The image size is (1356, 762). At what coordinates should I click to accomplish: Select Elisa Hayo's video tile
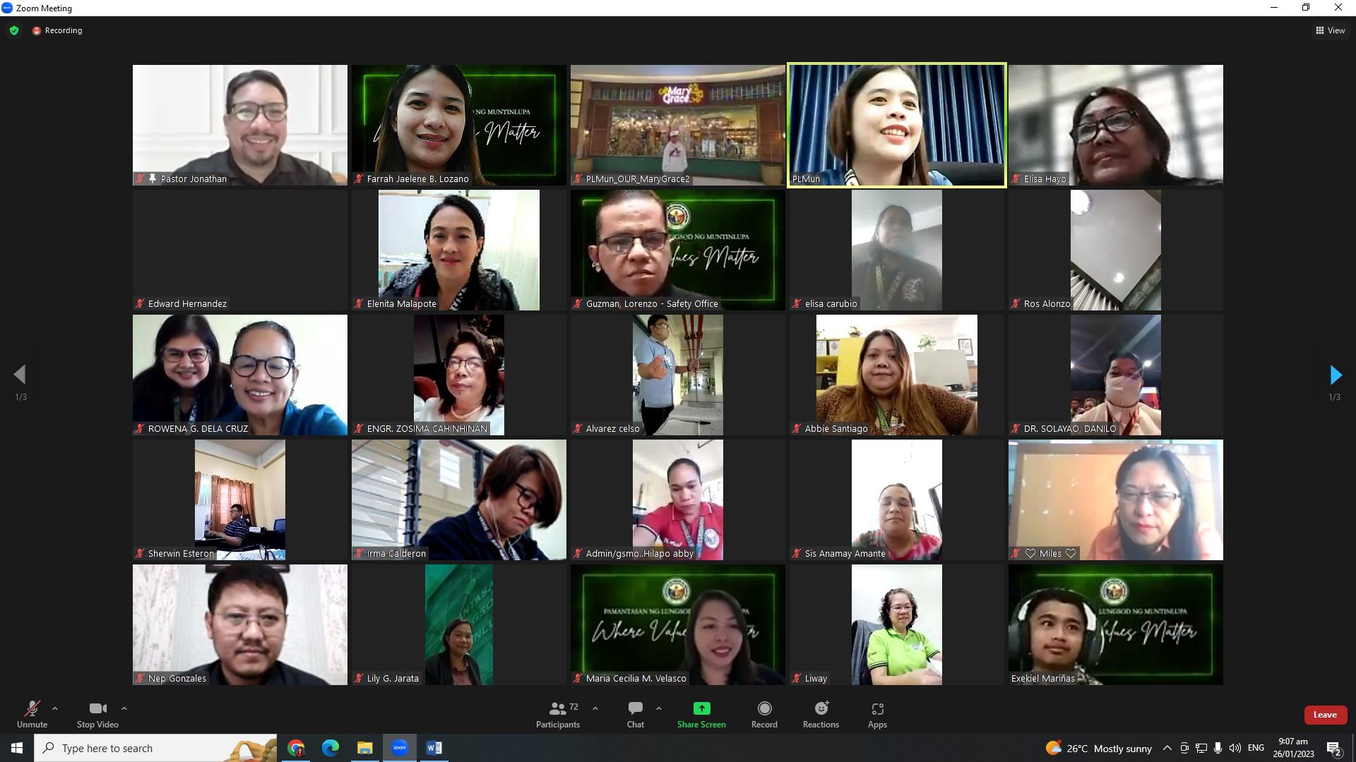pyautogui.click(x=1116, y=125)
